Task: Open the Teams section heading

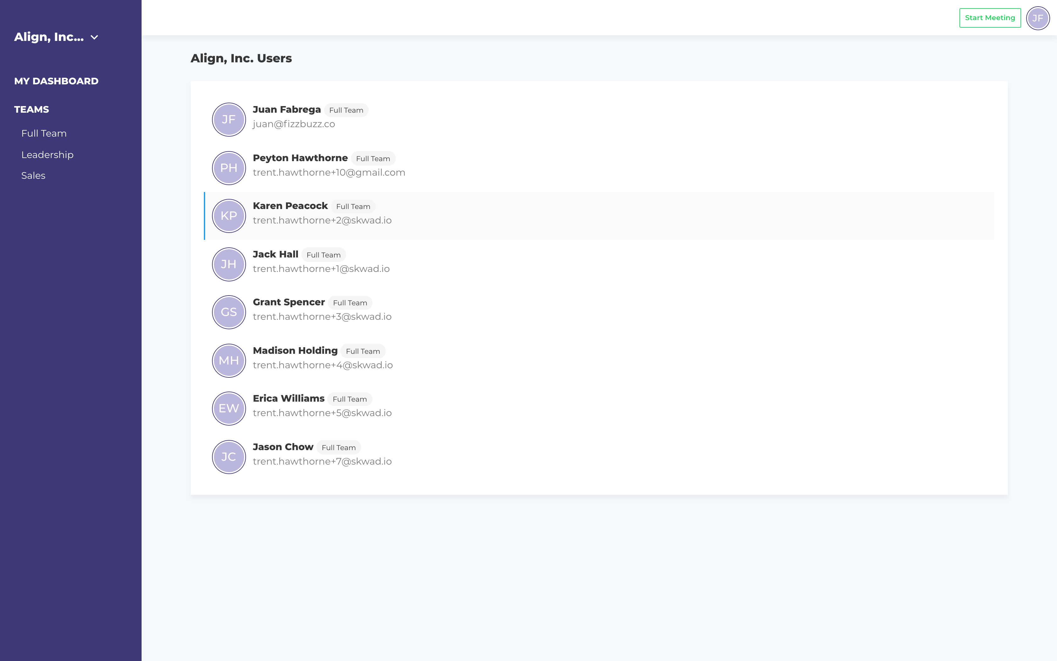Action: (x=31, y=110)
